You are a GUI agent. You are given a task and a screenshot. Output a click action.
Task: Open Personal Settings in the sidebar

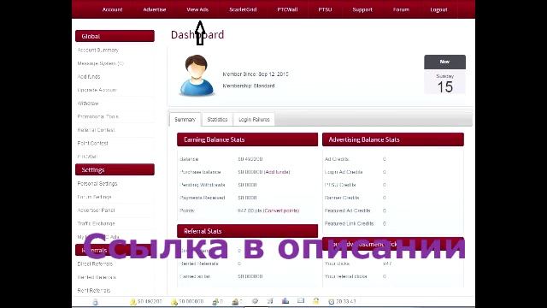click(x=97, y=184)
